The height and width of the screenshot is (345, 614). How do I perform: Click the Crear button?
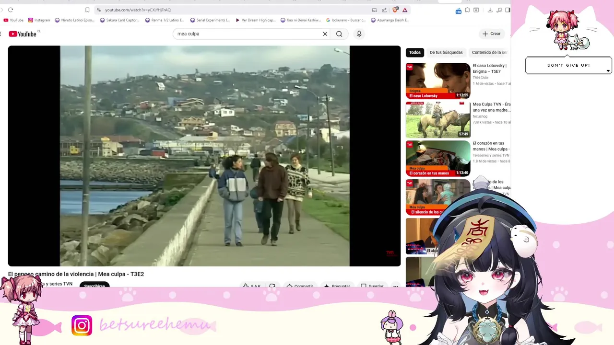click(492, 34)
